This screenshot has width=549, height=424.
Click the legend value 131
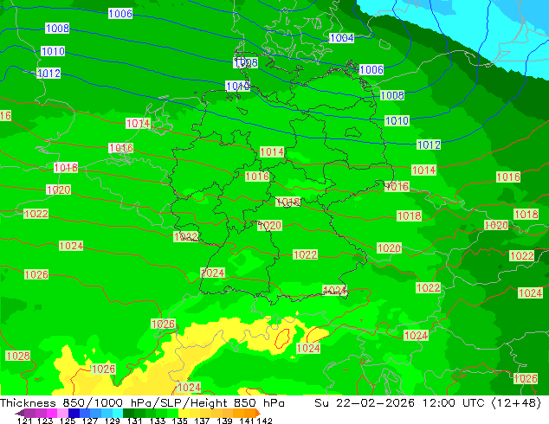click(x=134, y=421)
